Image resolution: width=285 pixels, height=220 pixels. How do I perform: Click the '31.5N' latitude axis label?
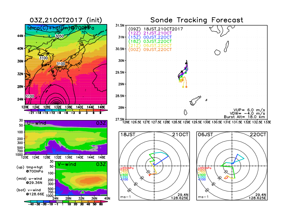click(120, 26)
